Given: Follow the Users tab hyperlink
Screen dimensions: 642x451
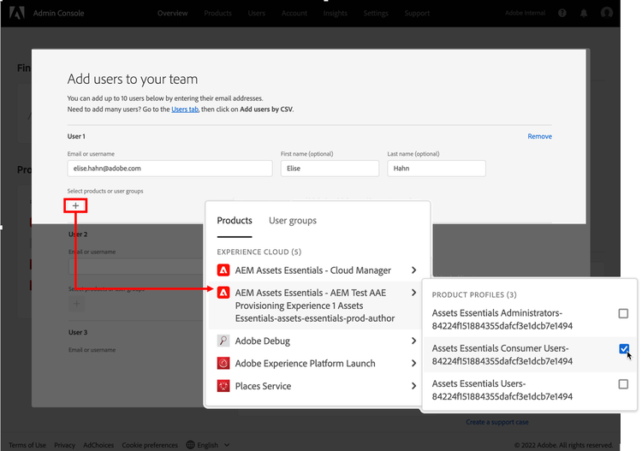Looking at the screenshot, I should [185, 110].
